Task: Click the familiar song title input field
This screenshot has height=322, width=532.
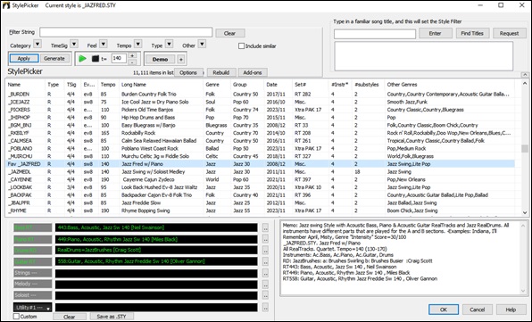Action: click(x=375, y=34)
